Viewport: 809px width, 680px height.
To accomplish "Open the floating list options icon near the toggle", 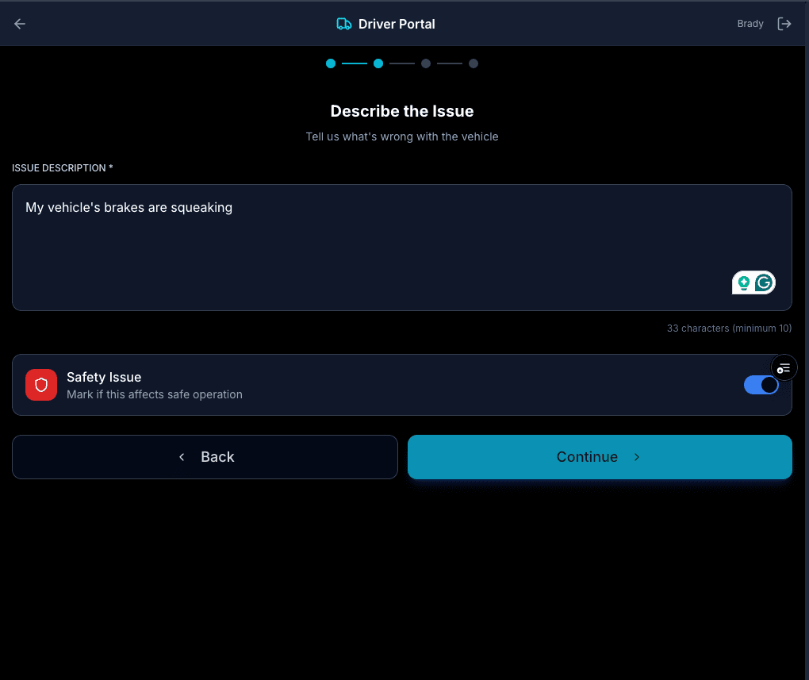I will [x=784, y=367].
